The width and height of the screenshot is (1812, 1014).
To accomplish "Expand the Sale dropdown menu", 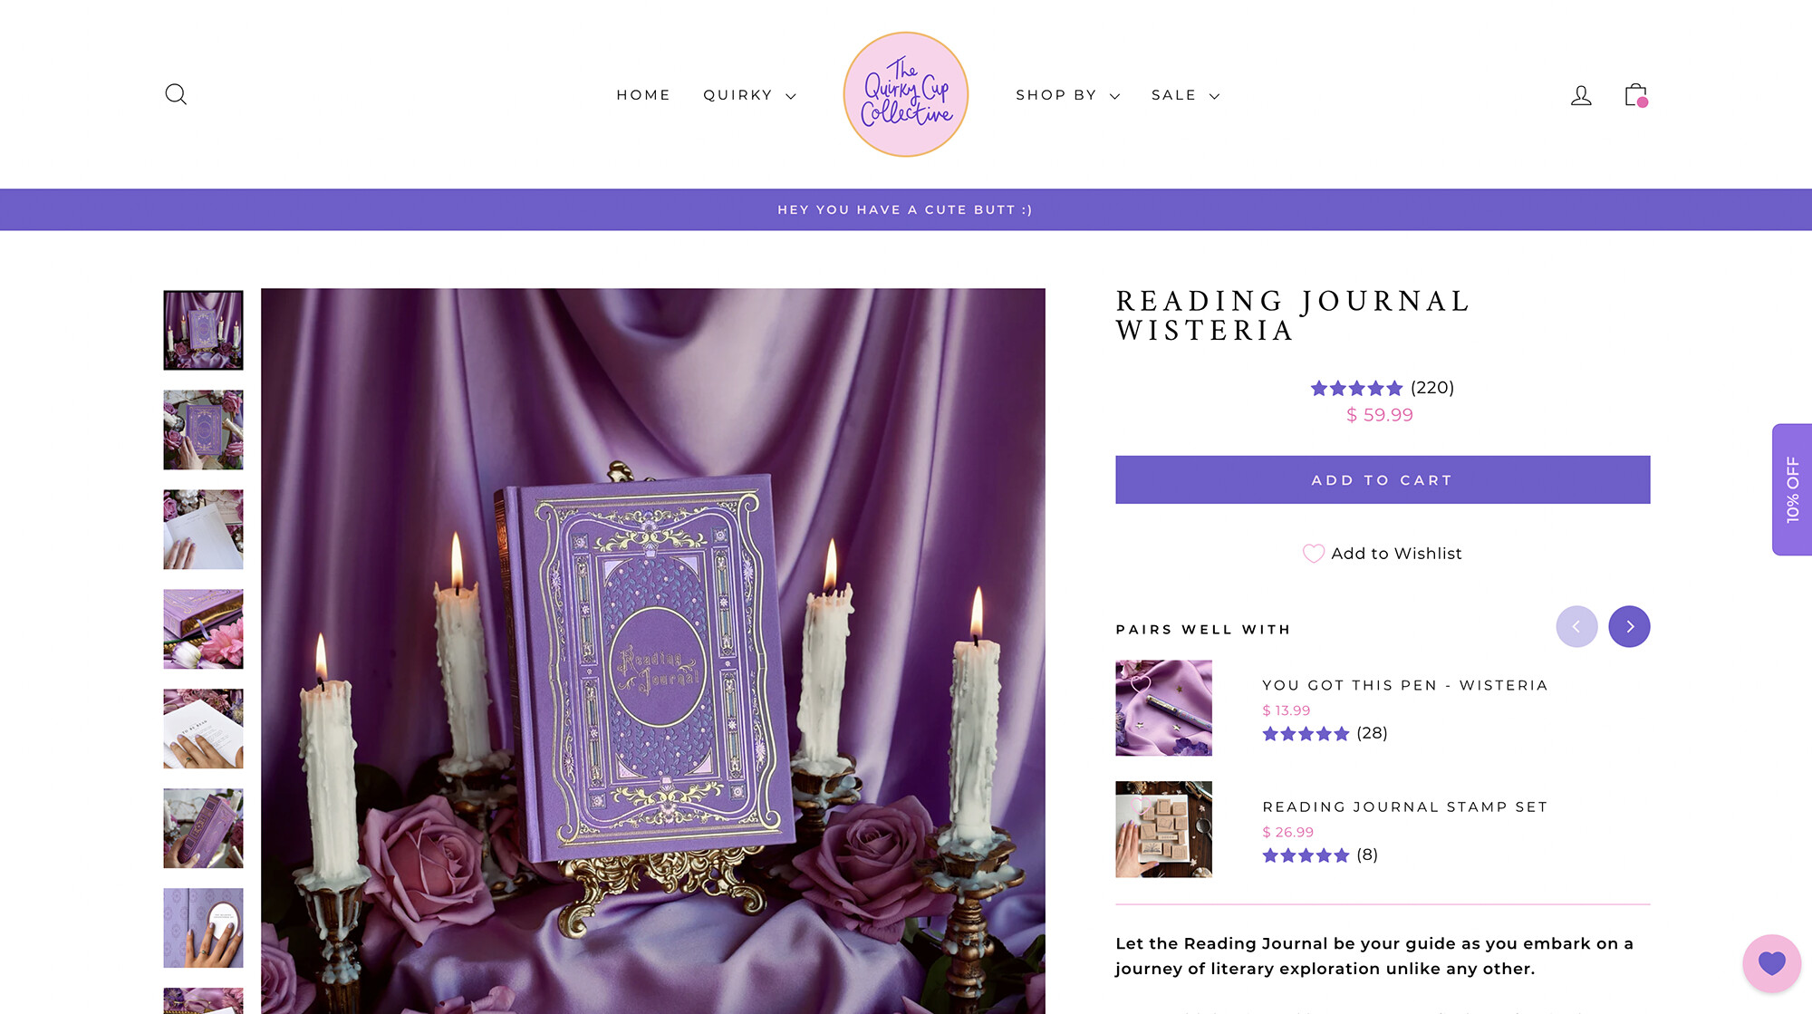I will coord(1185,95).
